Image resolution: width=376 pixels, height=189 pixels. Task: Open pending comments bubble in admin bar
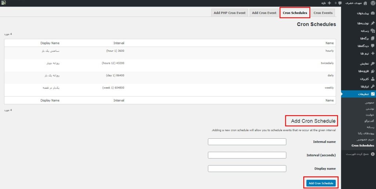pyautogui.click(x=340, y=3)
